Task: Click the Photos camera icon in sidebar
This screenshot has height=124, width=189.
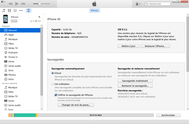Action: pos(6,75)
